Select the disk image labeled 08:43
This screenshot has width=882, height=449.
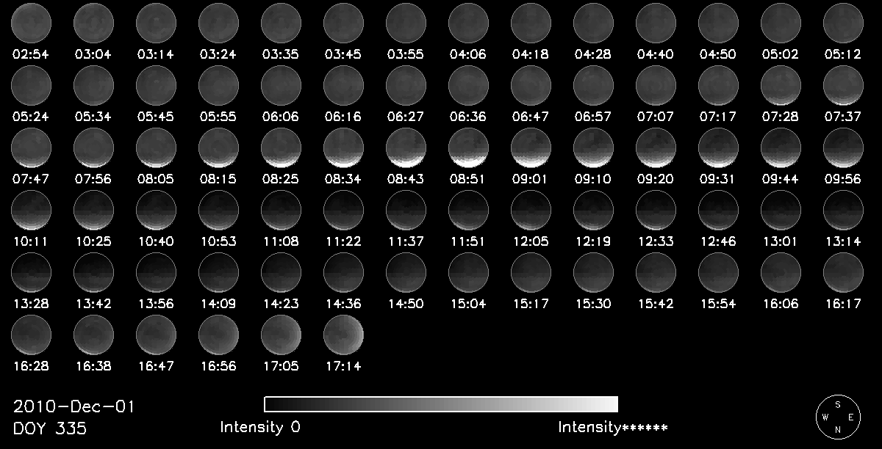pyautogui.click(x=406, y=147)
